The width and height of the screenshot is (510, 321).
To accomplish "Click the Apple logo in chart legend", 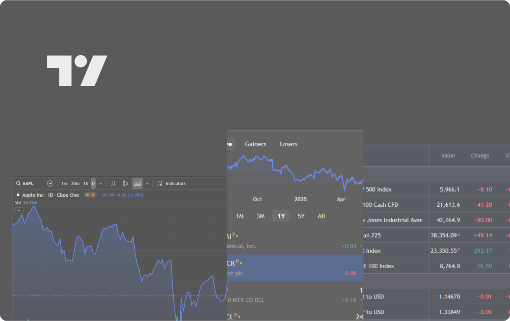I will pyautogui.click(x=18, y=195).
